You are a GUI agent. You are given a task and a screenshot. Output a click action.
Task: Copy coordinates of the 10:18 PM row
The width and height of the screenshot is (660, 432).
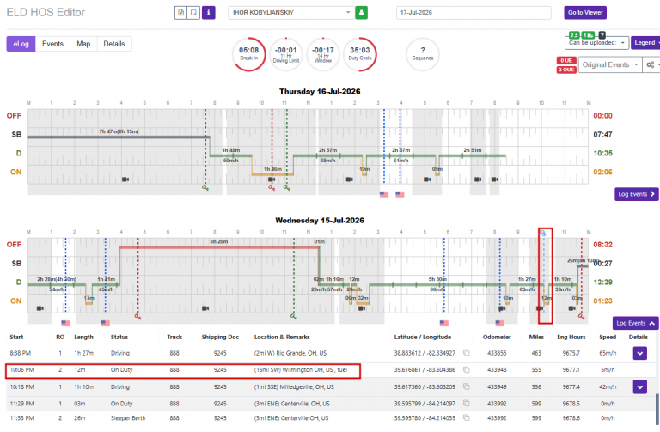pos(467,386)
